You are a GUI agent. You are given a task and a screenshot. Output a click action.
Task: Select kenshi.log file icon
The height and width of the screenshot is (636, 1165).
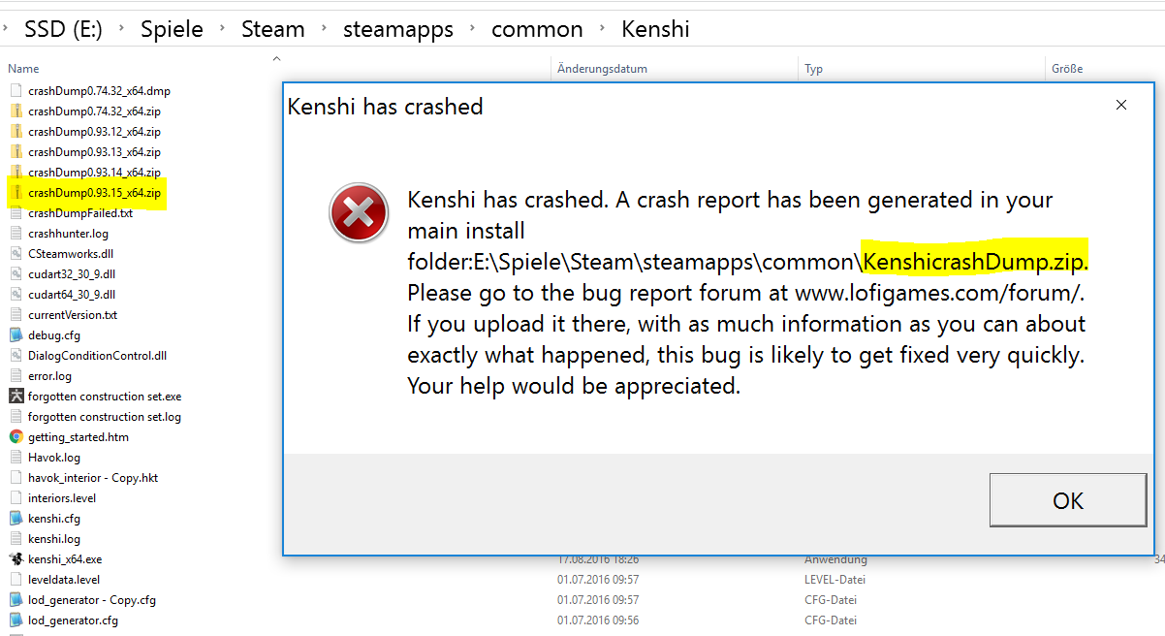[x=16, y=538]
